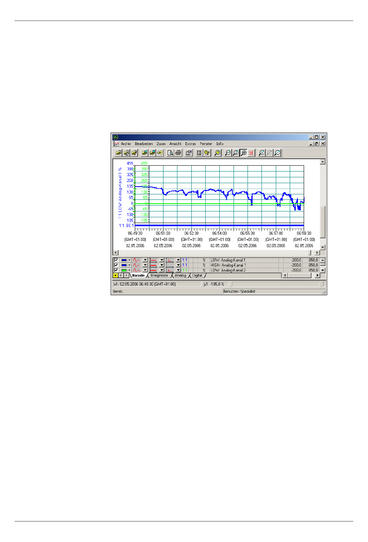Open the Fenster menu
The height and width of the screenshot is (542, 368).
pyautogui.click(x=206, y=144)
